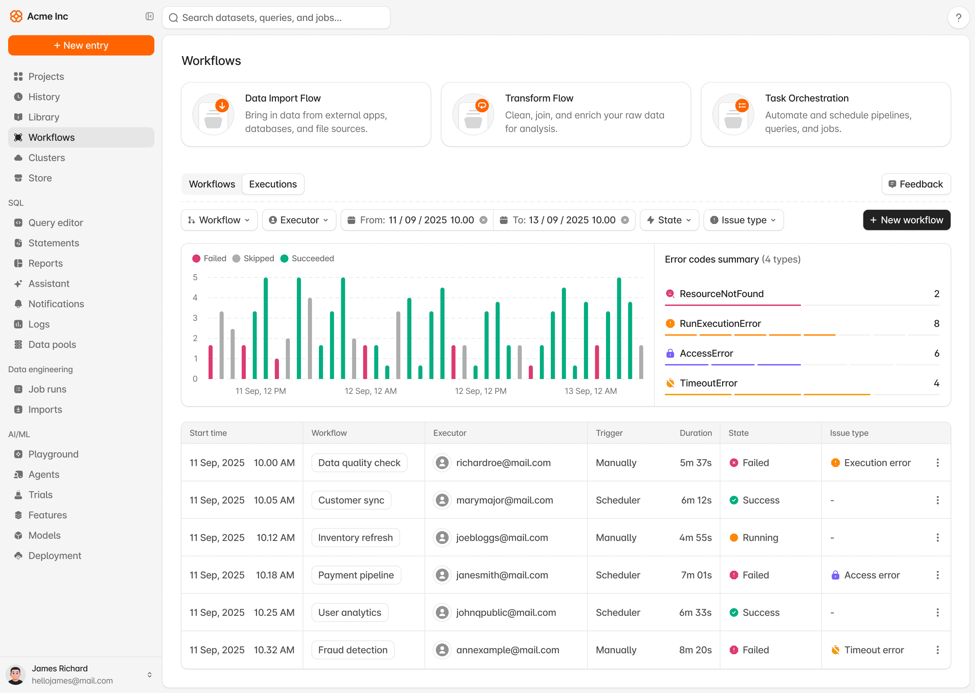
Task: Click the help question mark icon
Action: coord(958,18)
